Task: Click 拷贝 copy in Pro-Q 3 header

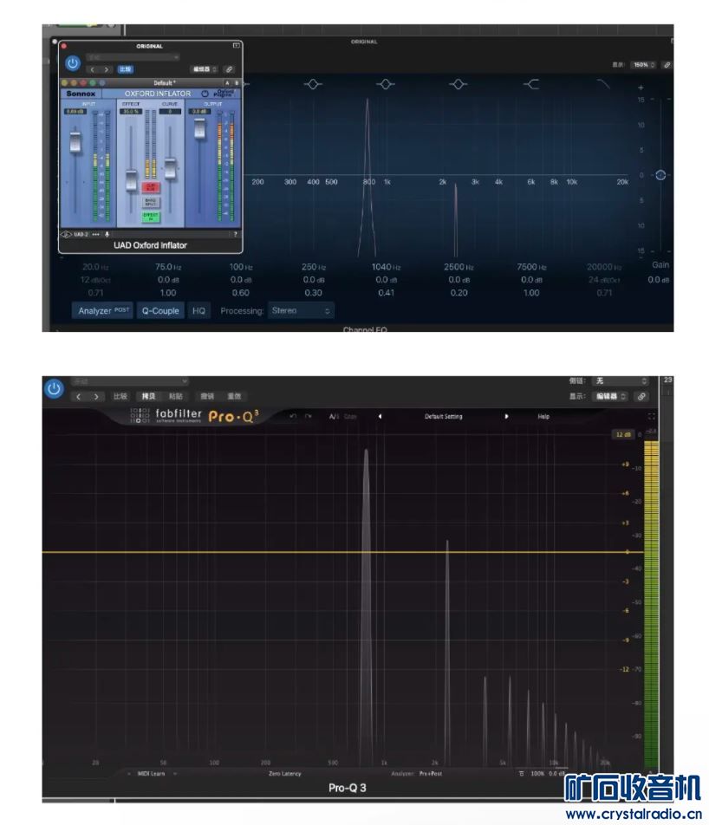Action: tap(148, 396)
